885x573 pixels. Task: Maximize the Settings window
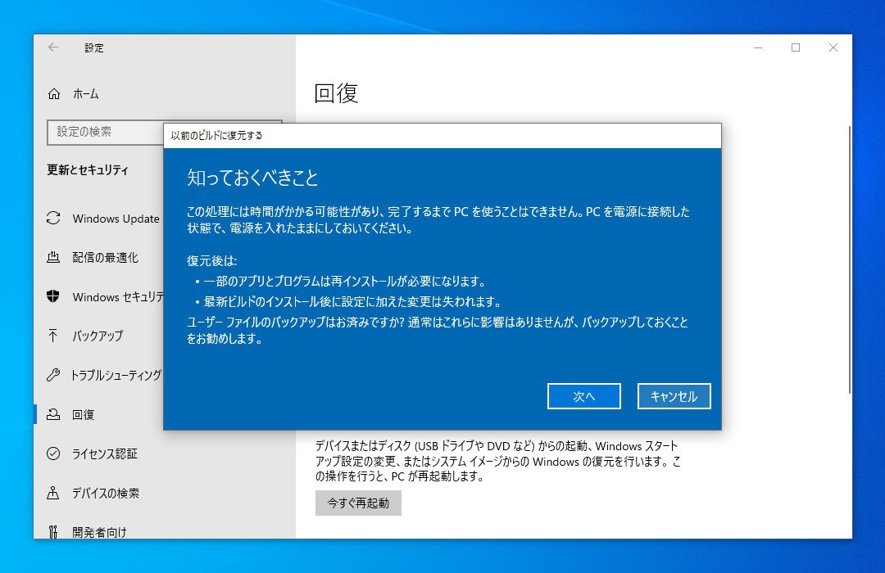[x=795, y=47]
